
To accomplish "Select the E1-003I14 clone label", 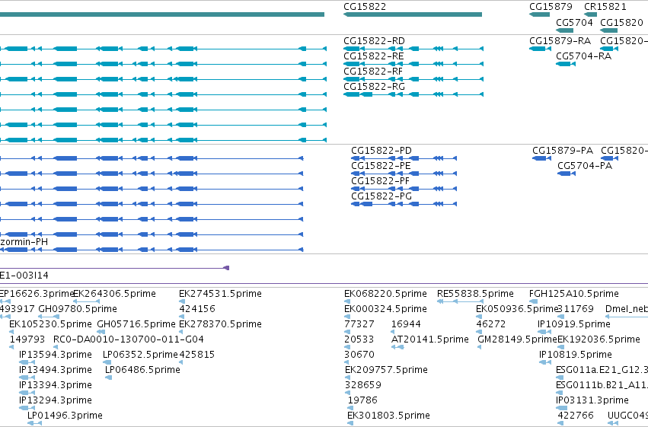I will click(24, 276).
